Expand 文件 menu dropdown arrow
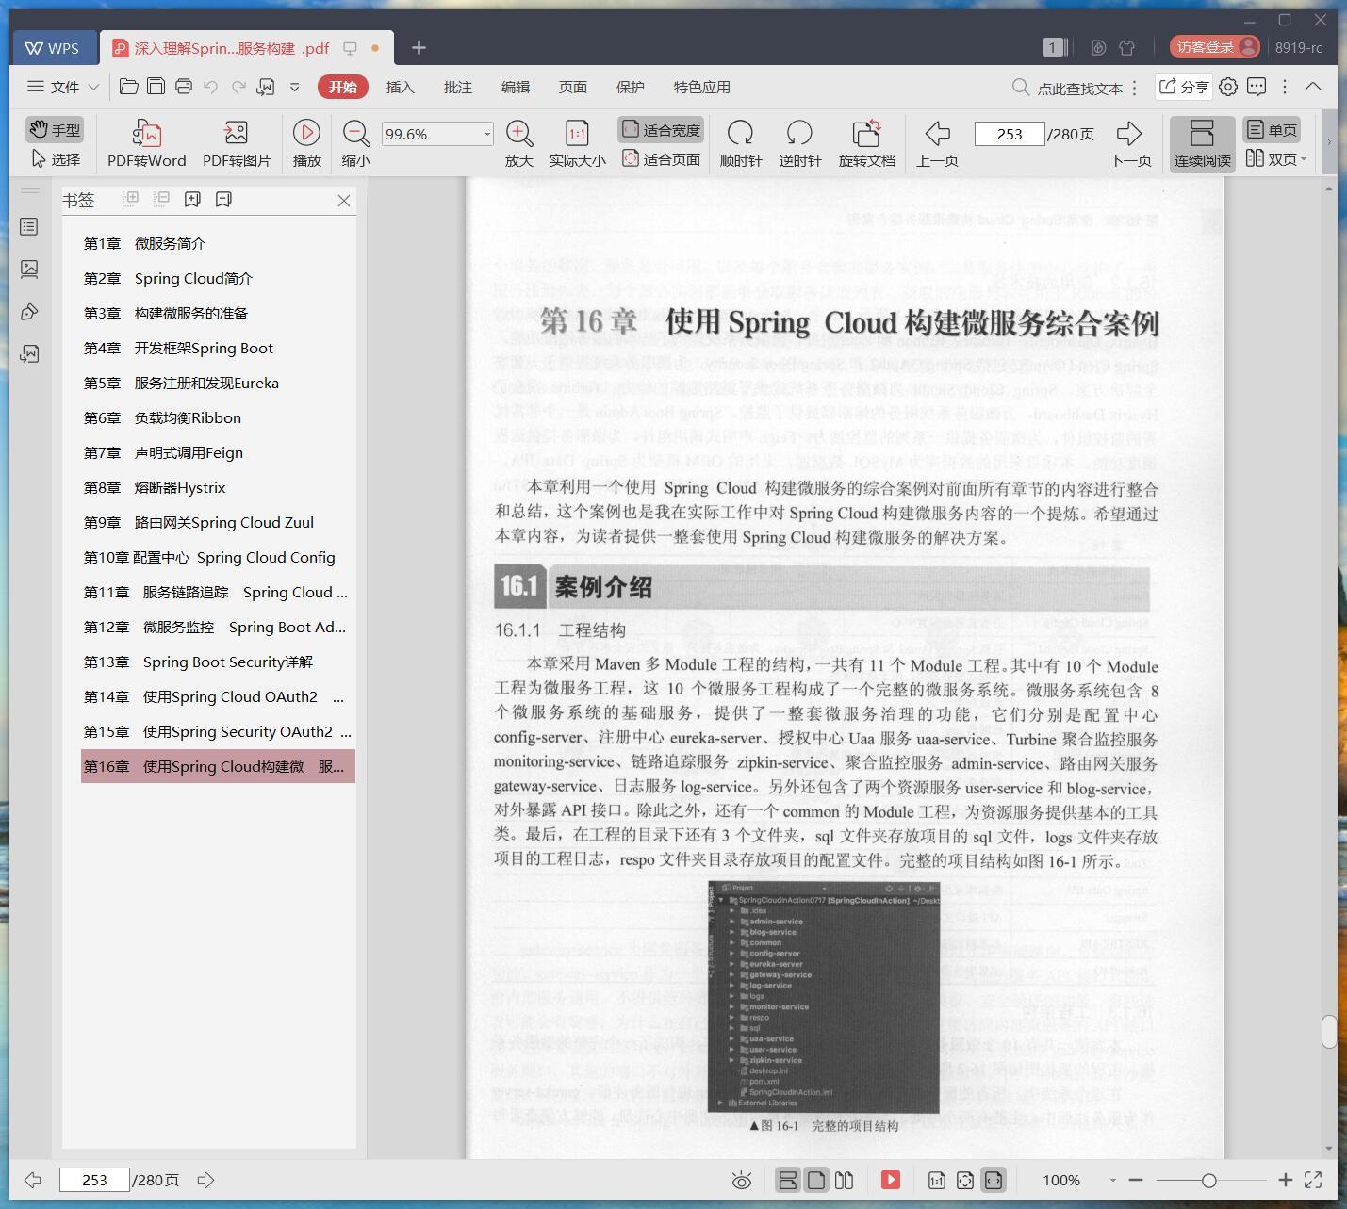The width and height of the screenshot is (1347, 1209). [93, 87]
